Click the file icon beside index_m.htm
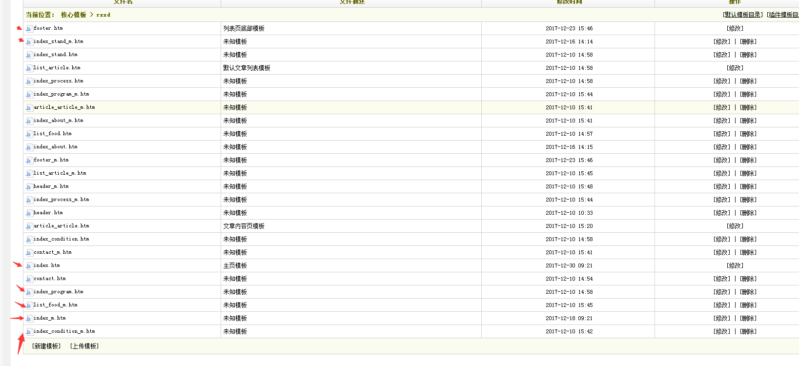Image resolution: width=799 pixels, height=366 pixels. [x=29, y=319]
